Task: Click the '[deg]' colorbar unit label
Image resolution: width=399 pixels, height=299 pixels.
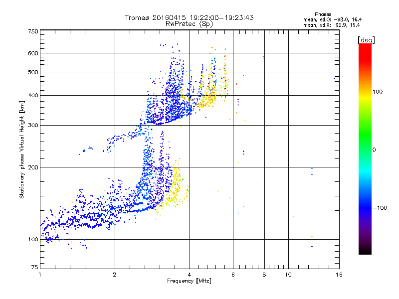Action: [x=366, y=40]
